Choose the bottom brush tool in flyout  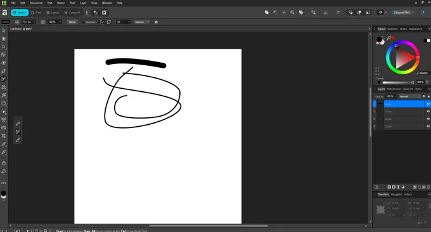18,140
